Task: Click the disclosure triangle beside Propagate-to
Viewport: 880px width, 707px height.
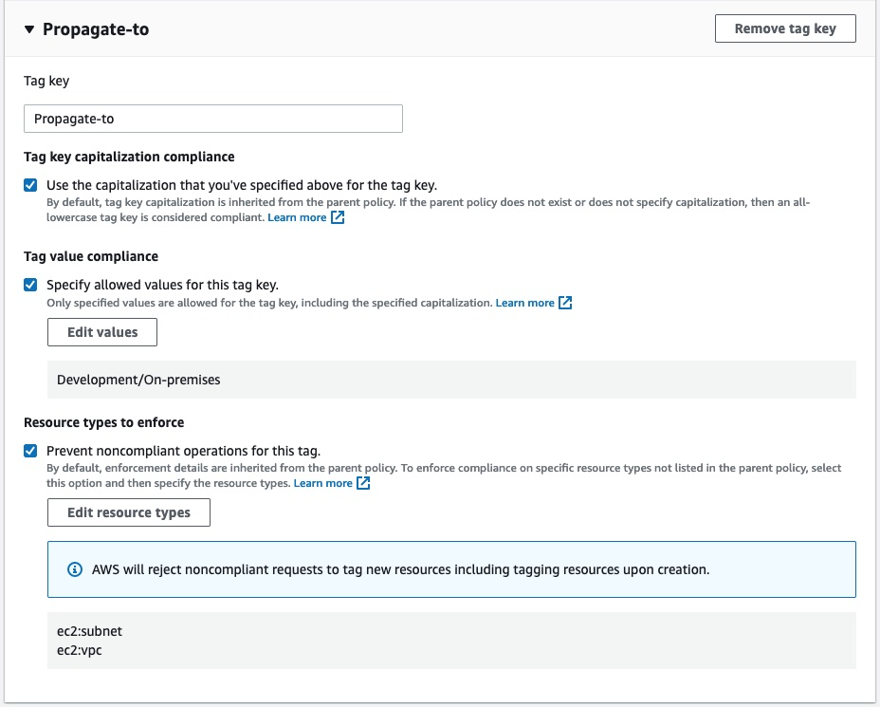Action: point(31,28)
